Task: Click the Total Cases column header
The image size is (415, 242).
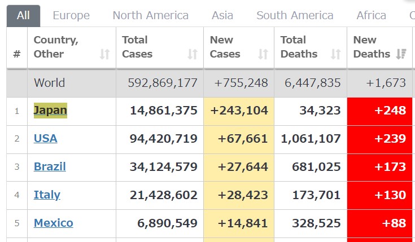Action: pyautogui.click(x=160, y=47)
